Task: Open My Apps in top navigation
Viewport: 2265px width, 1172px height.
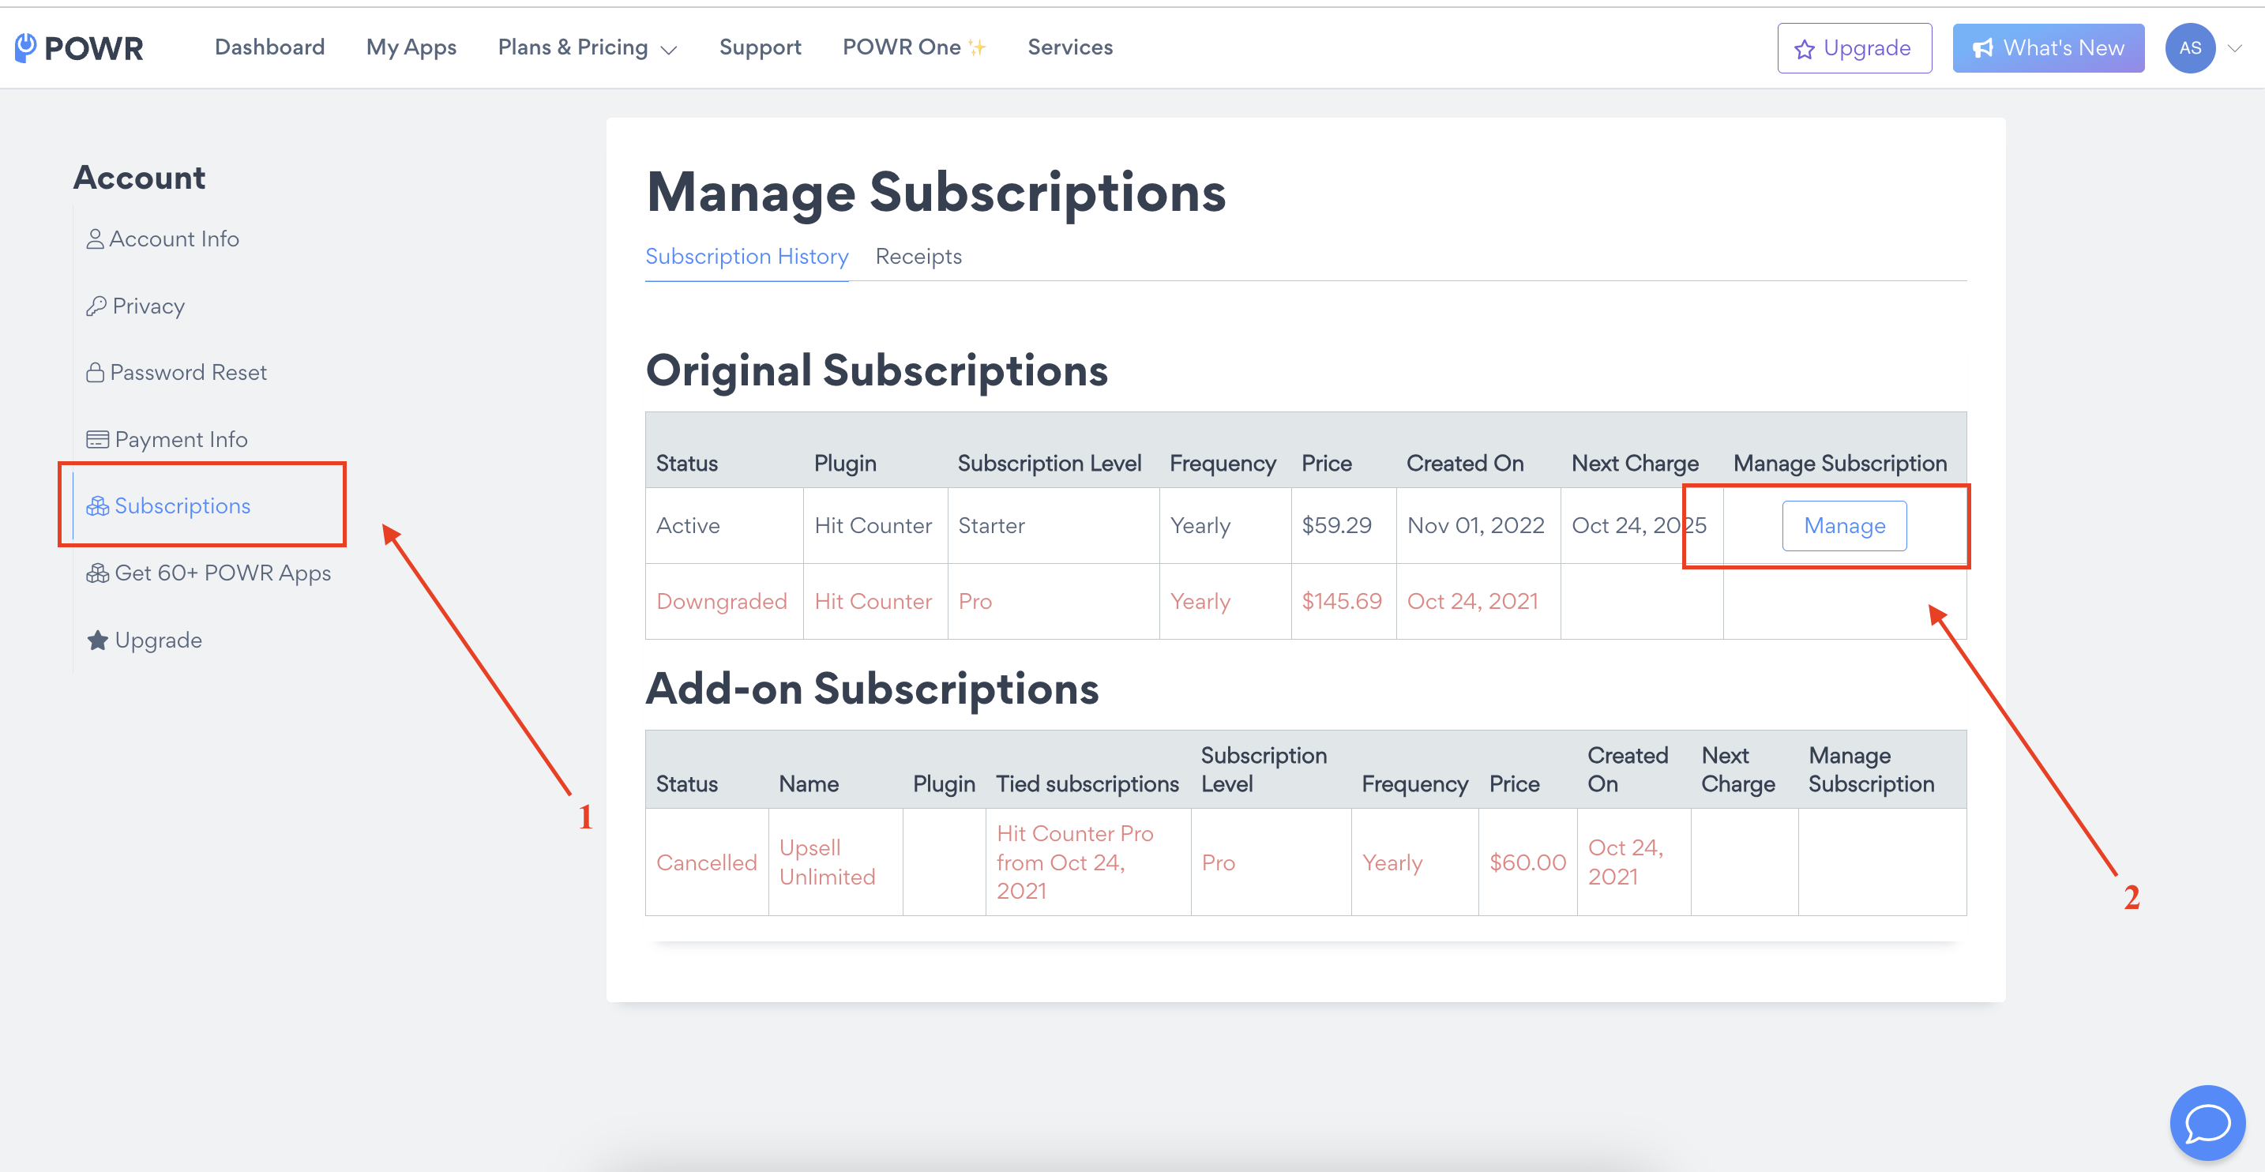Action: [x=411, y=47]
